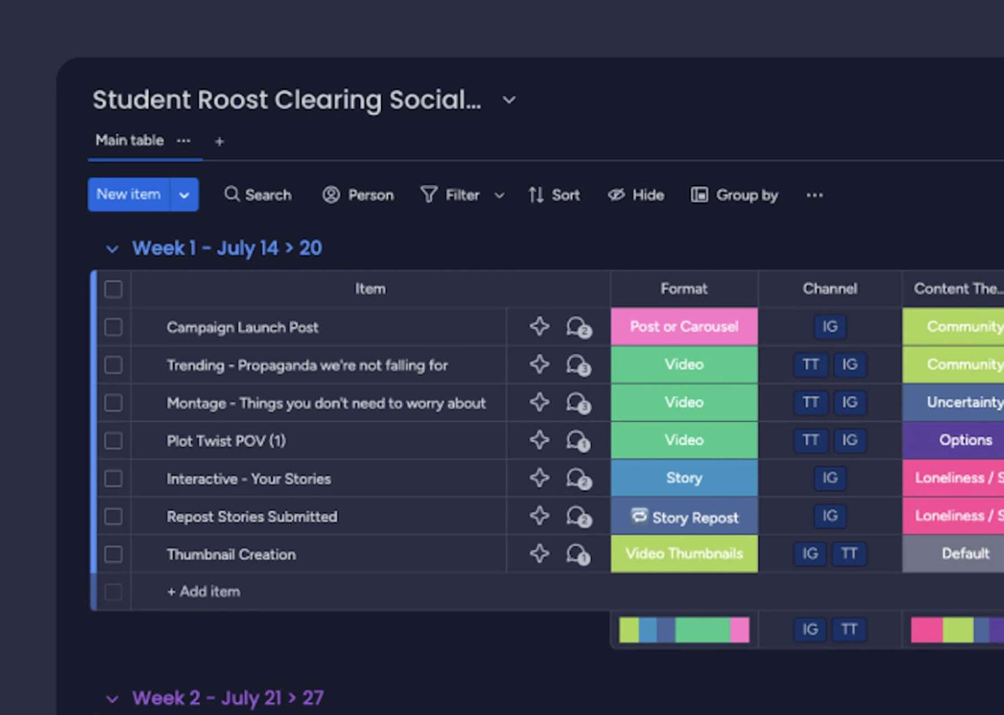Click the Hide columns eye icon

[616, 194]
